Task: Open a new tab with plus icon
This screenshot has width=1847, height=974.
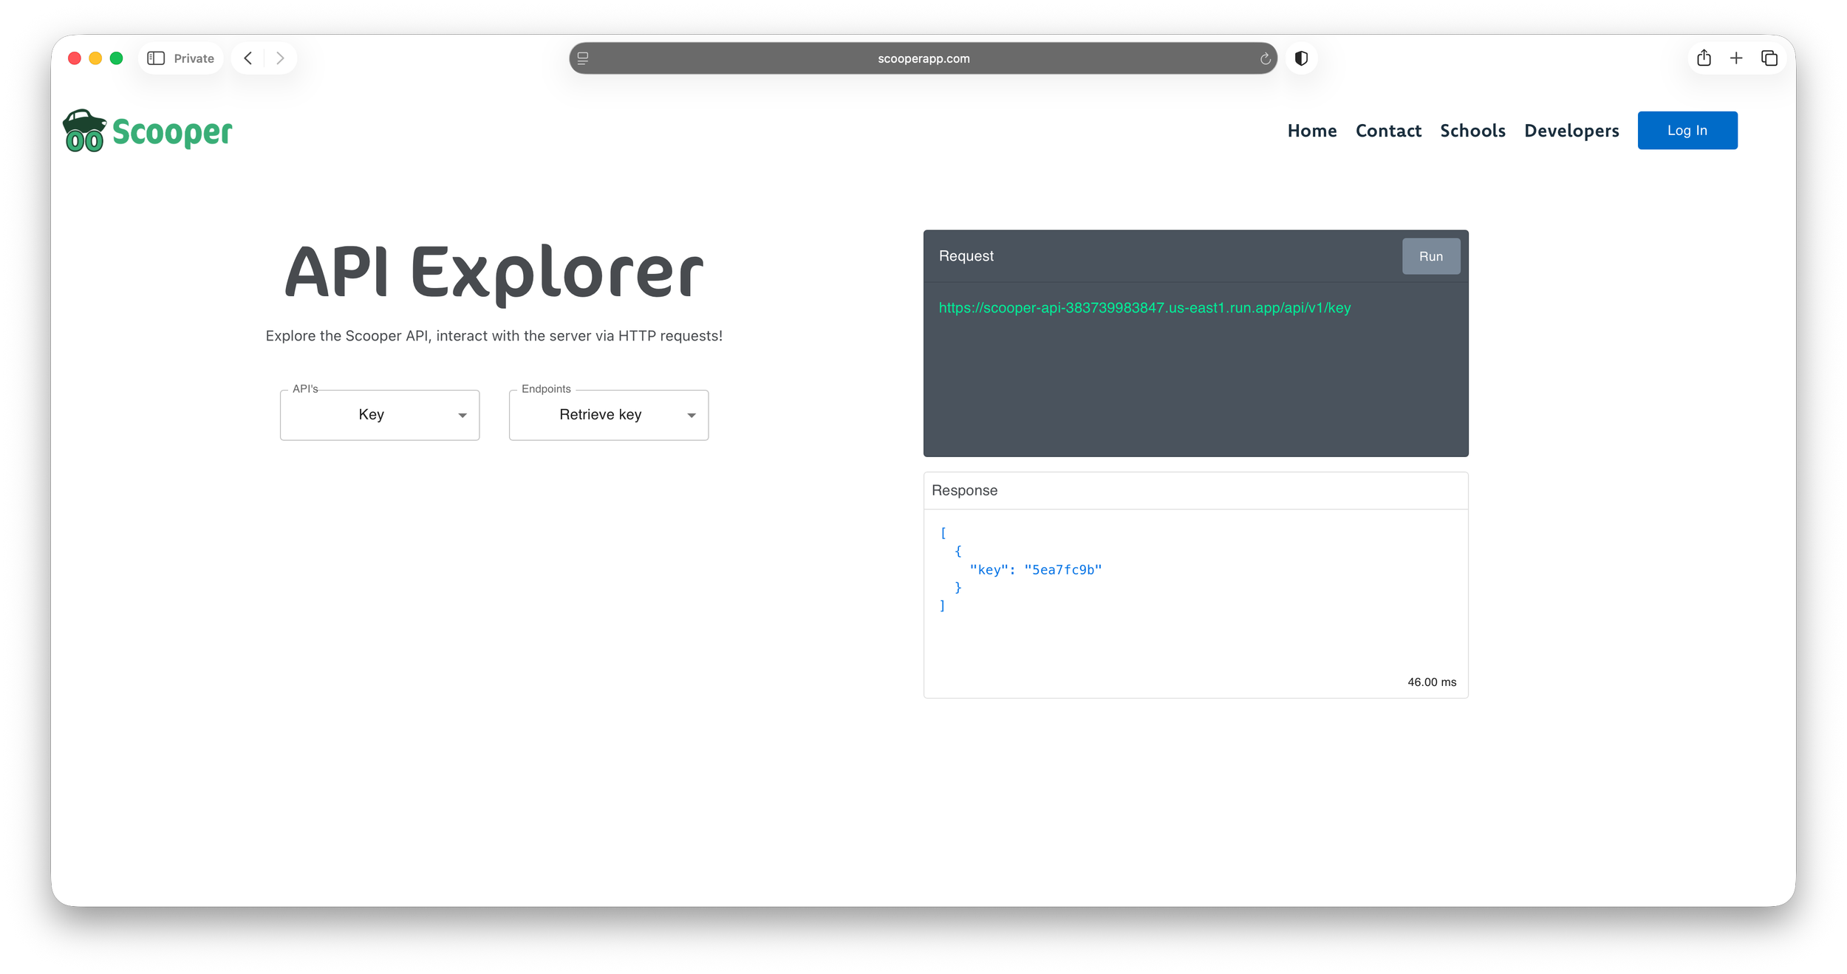Action: coord(1736,58)
